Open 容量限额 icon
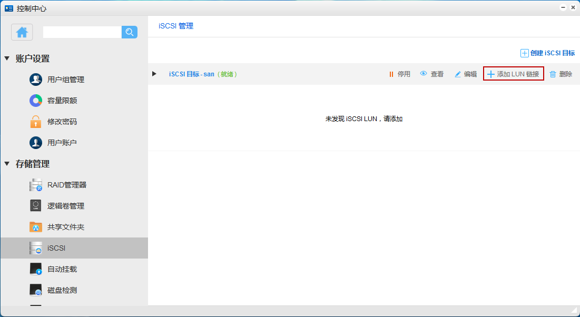The width and height of the screenshot is (580, 317). [x=36, y=101]
